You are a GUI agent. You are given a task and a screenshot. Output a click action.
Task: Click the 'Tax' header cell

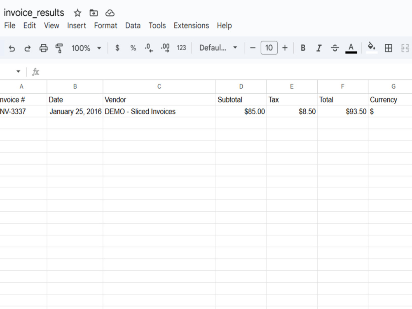tap(292, 100)
